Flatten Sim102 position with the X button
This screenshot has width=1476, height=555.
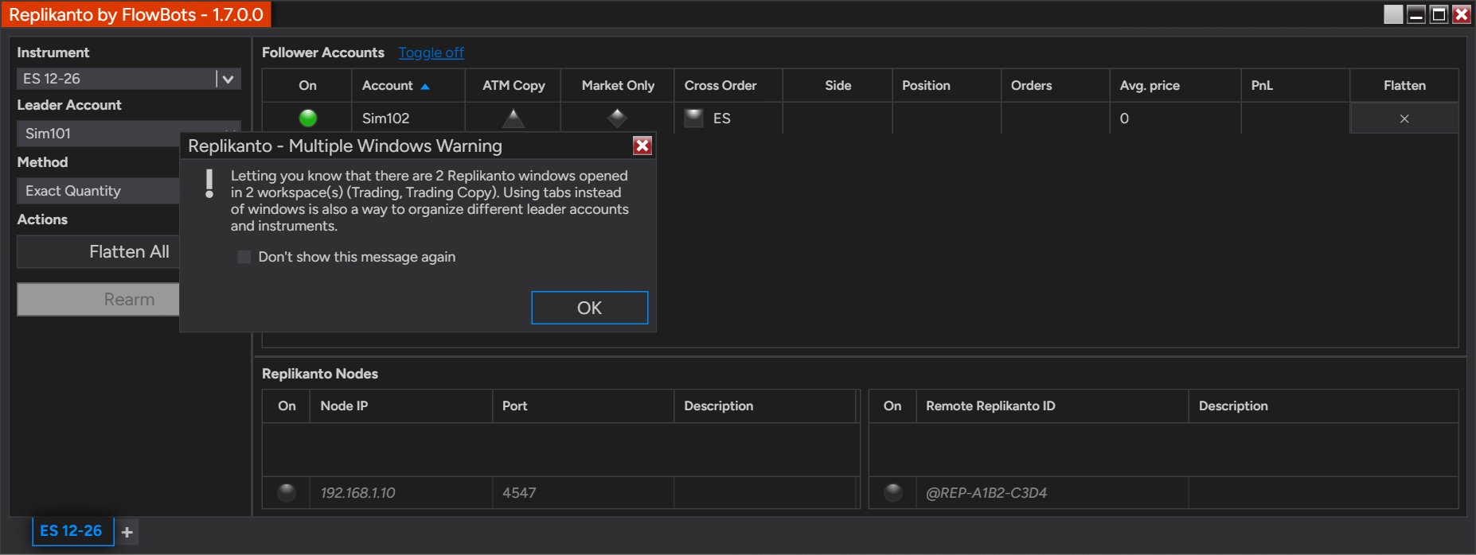click(1404, 118)
